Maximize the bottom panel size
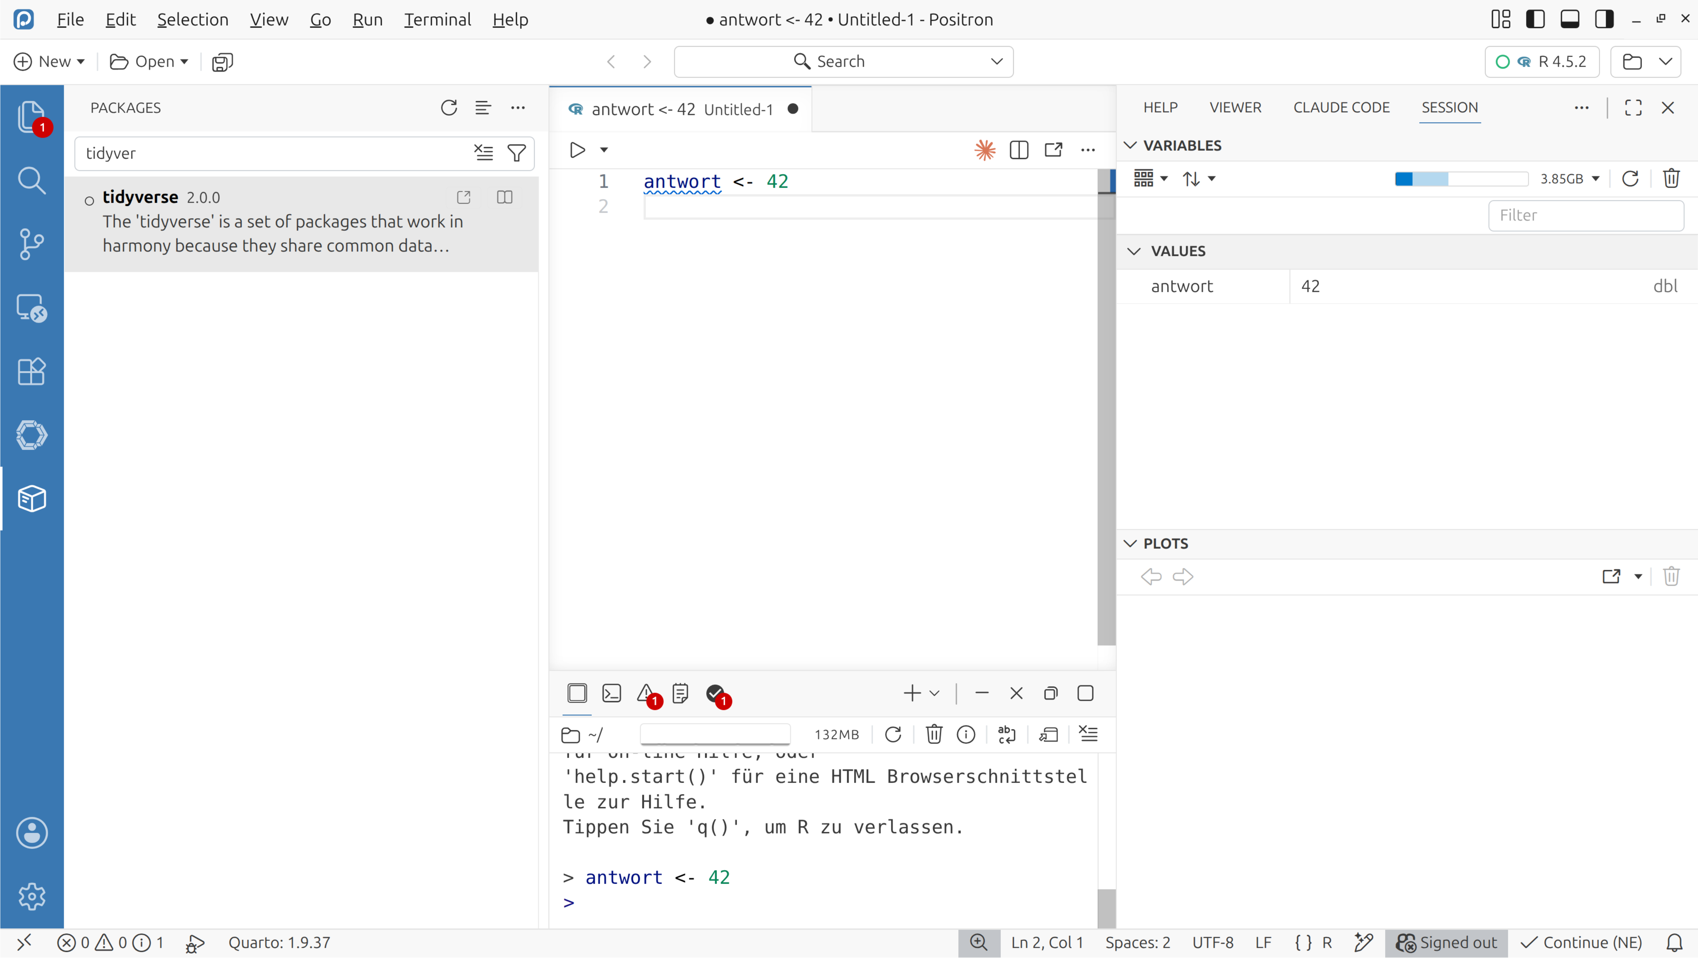The image size is (1698, 958). (1085, 693)
